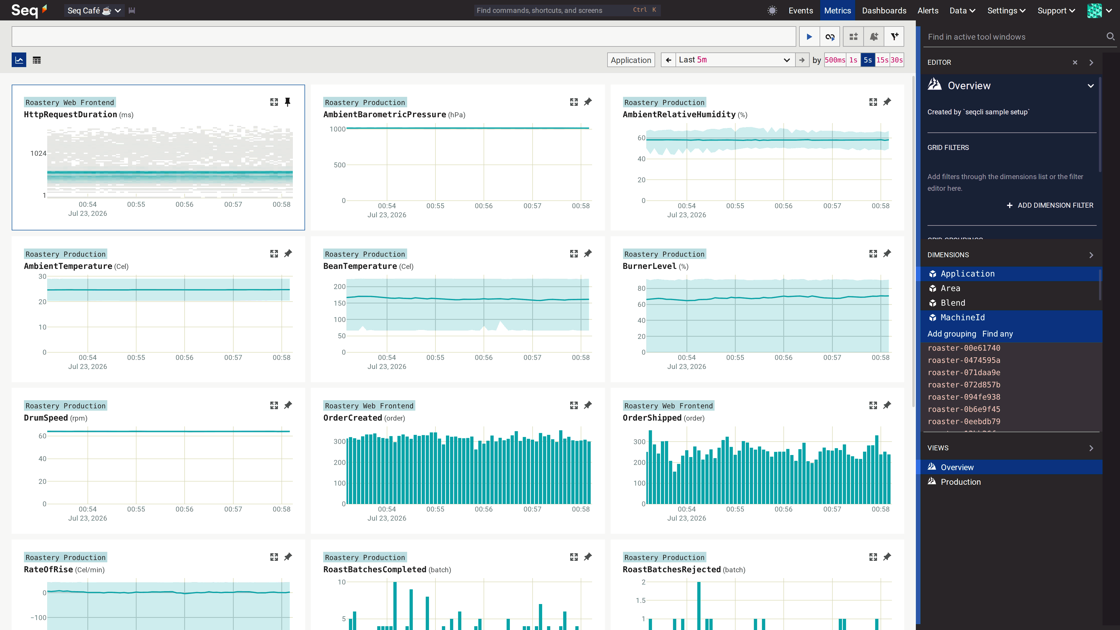Click the save workspace floppy icon
The image size is (1120, 630).
pyautogui.click(x=132, y=10)
